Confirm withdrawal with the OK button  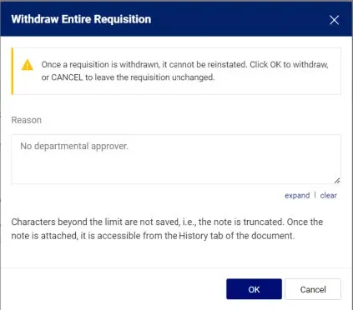click(254, 289)
